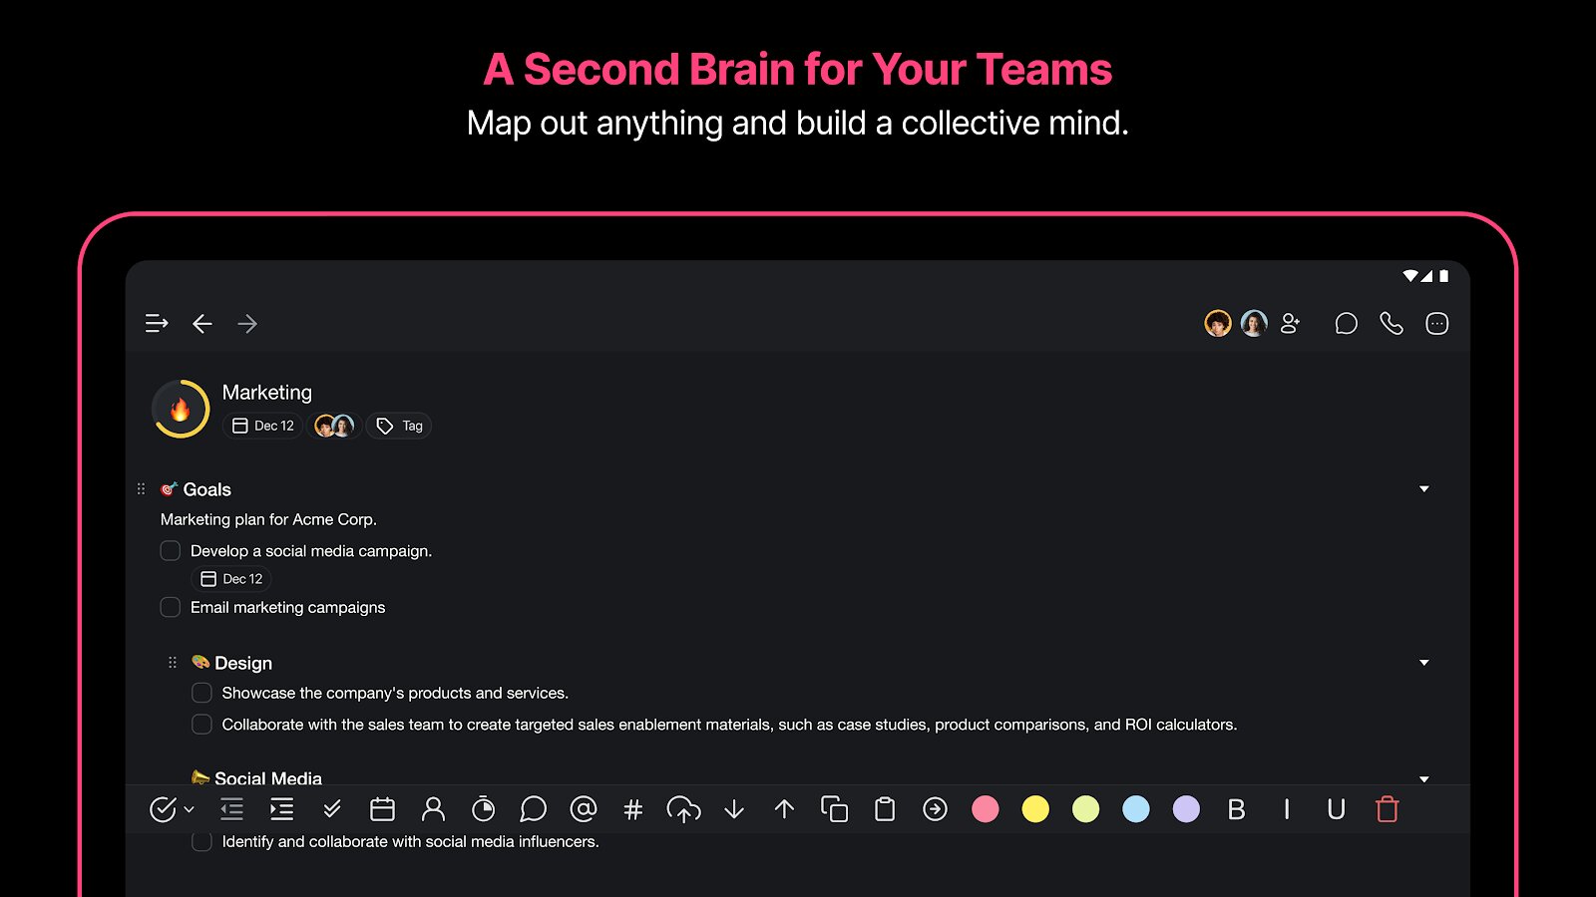This screenshot has height=897, width=1596.
Task: Apply the light green highlight color
Action: click(1085, 809)
